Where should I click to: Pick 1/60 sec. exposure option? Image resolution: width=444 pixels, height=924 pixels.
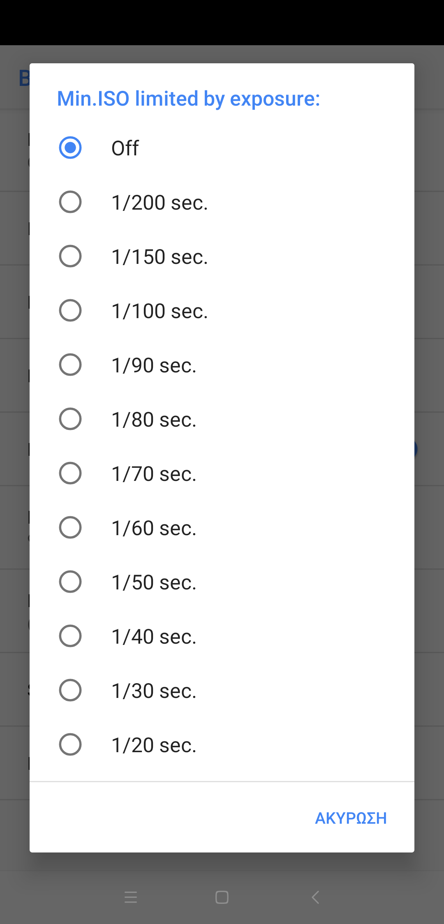(x=70, y=527)
